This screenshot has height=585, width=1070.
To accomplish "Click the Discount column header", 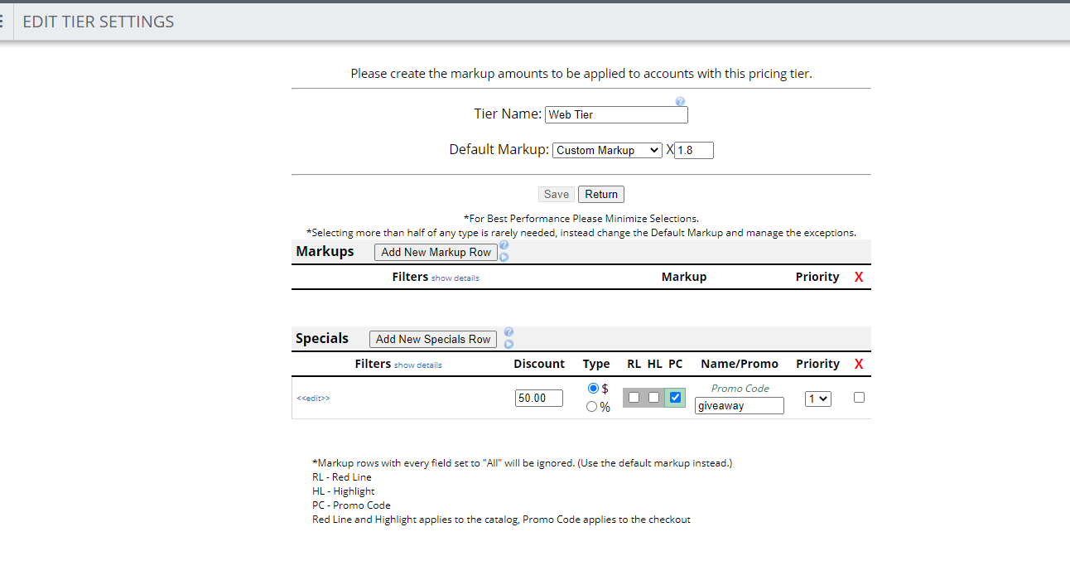I will (x=539, y=364).
